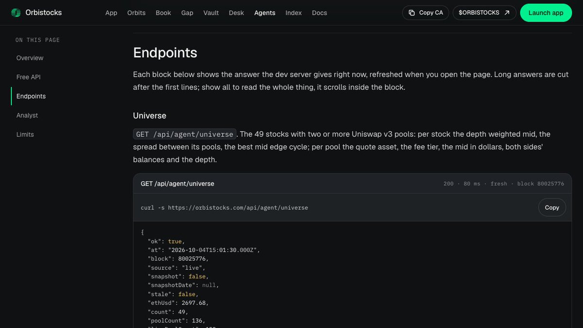Image resolution: width=583 pixels, height=328 pixels.
Task: Open the Docs nav link
Action: click(319, 13)
